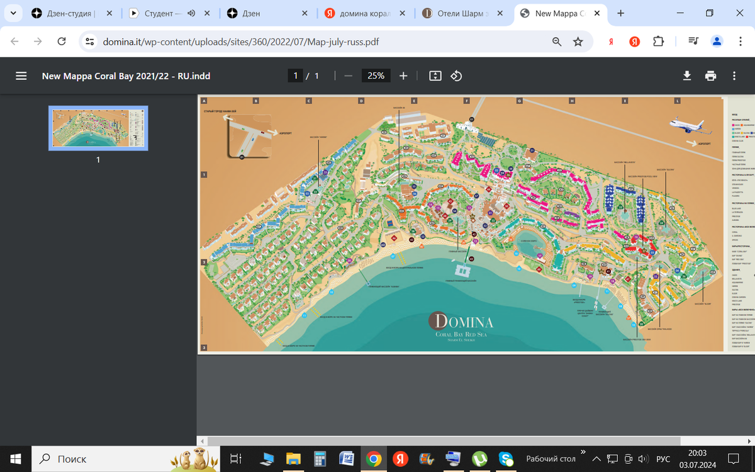
Task: Mute the audio on the Студент tab
Action: (x=191, y=13)
